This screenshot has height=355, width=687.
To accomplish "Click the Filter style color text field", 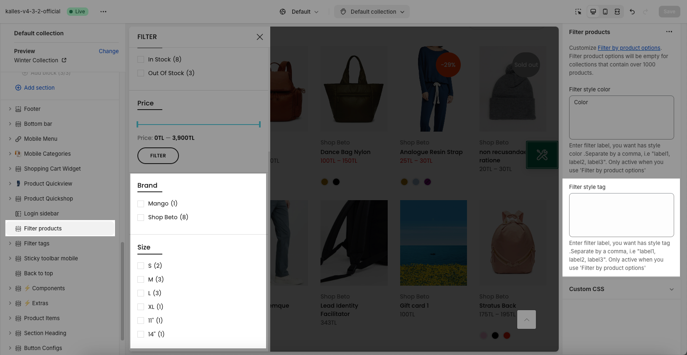I will [621, 118].
